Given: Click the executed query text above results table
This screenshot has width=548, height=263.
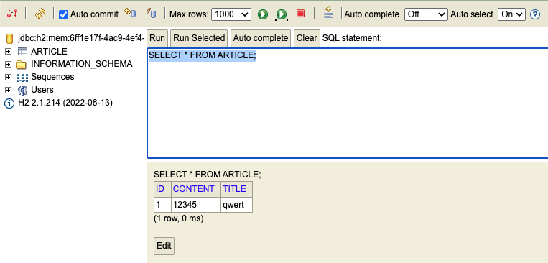Looking at the screenshot, I should tap(208, 175).
